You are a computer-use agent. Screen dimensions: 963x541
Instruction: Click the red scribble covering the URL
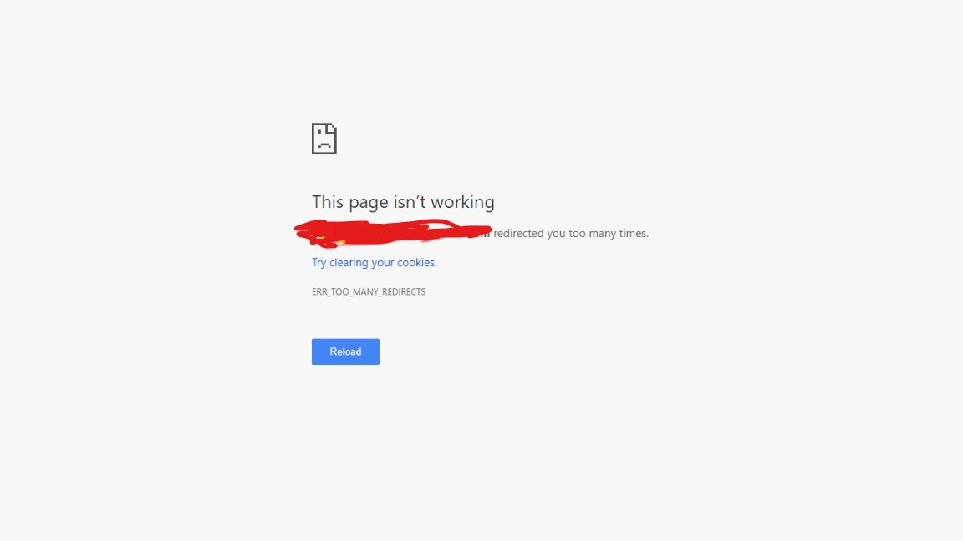393,233
